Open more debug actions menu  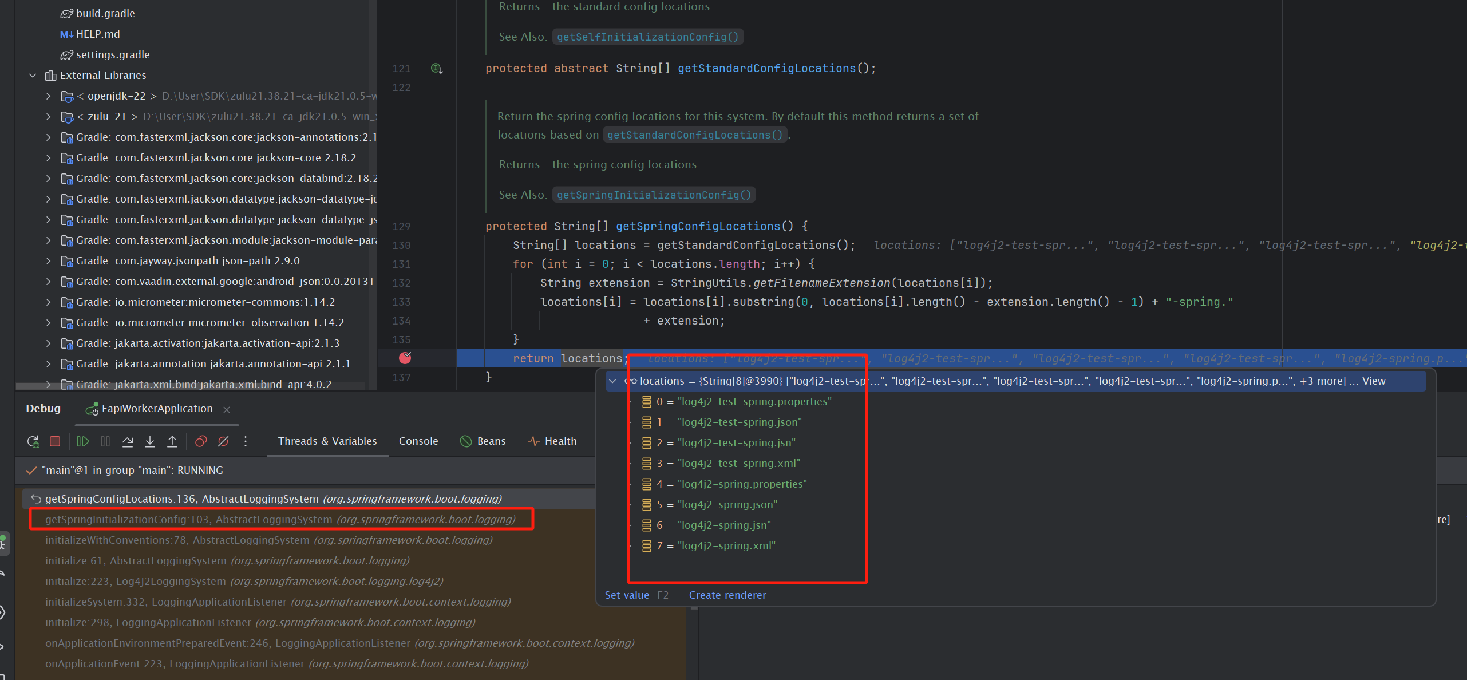[x=246, y=441]
